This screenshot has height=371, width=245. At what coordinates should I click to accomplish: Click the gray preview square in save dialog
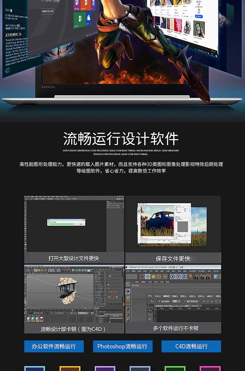point(183,227)
